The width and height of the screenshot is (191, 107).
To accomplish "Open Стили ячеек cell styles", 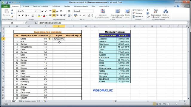I will point(127,13).
